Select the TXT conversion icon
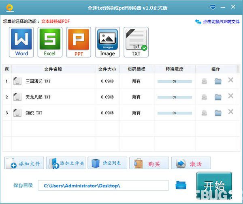243x204 pixels. click(136, 42)
